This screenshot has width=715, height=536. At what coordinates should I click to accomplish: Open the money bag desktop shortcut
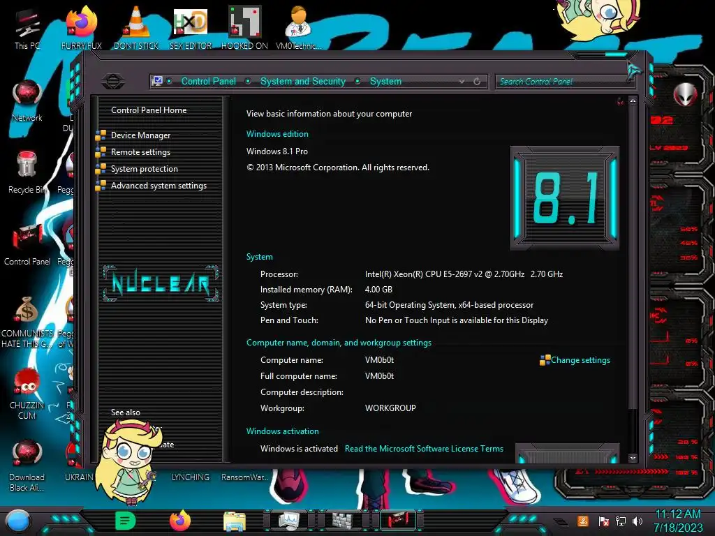(x=27, y=321)
